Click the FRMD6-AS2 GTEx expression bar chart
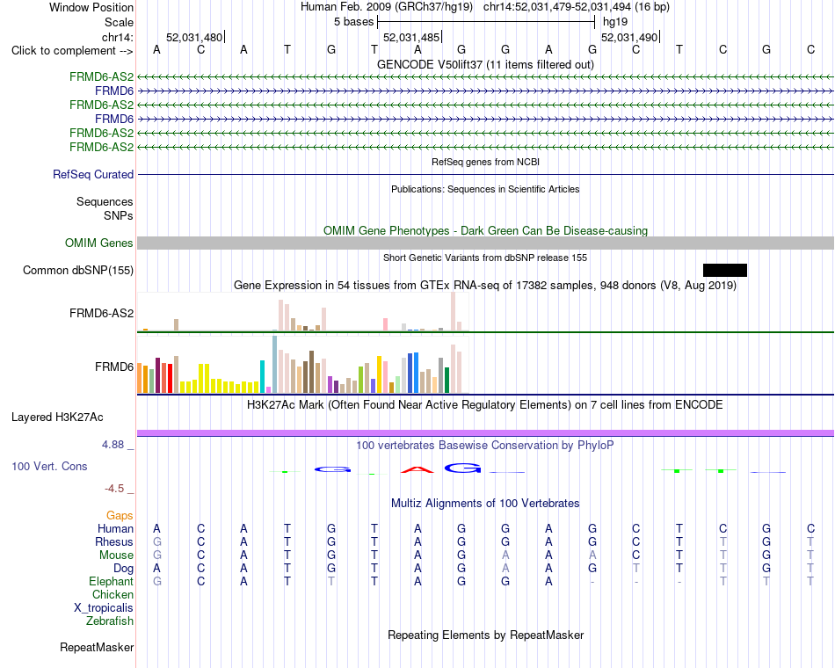The width and height of the screenshot is (835, 668). 302,312
